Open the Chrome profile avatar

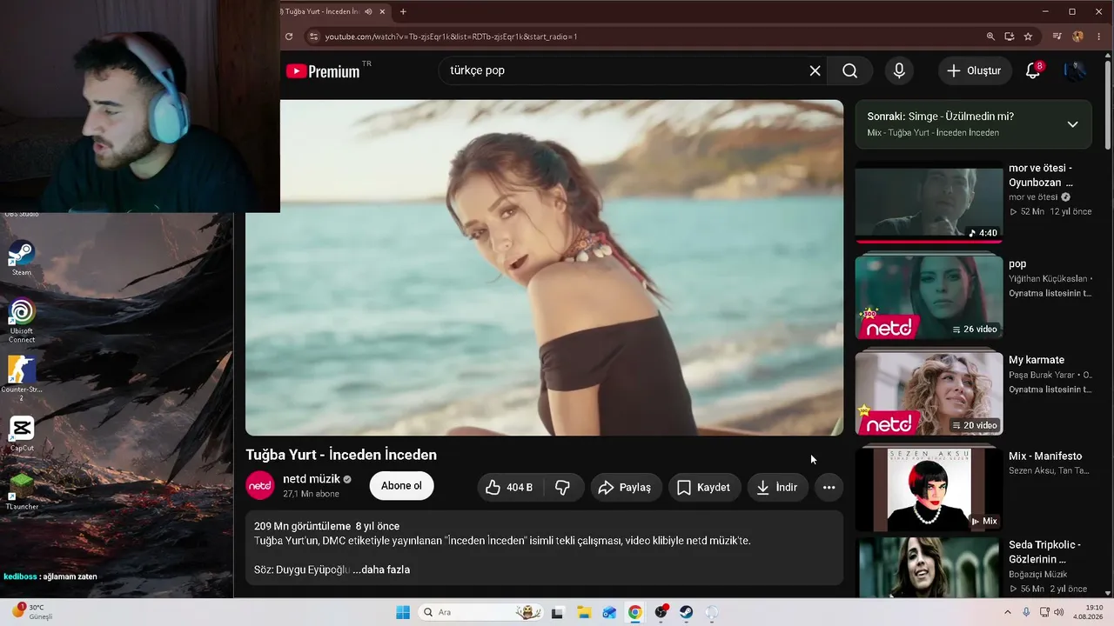click(x=1077, y=37)
